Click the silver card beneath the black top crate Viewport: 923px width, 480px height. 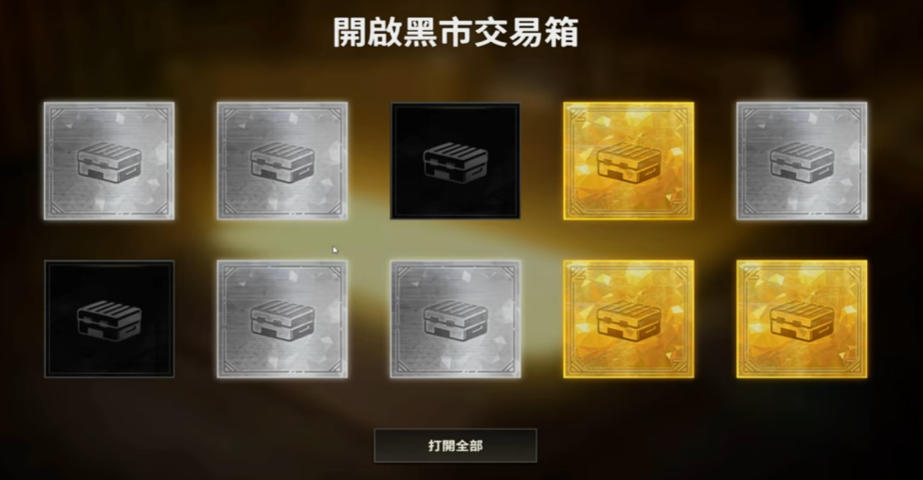click(455, 318)
